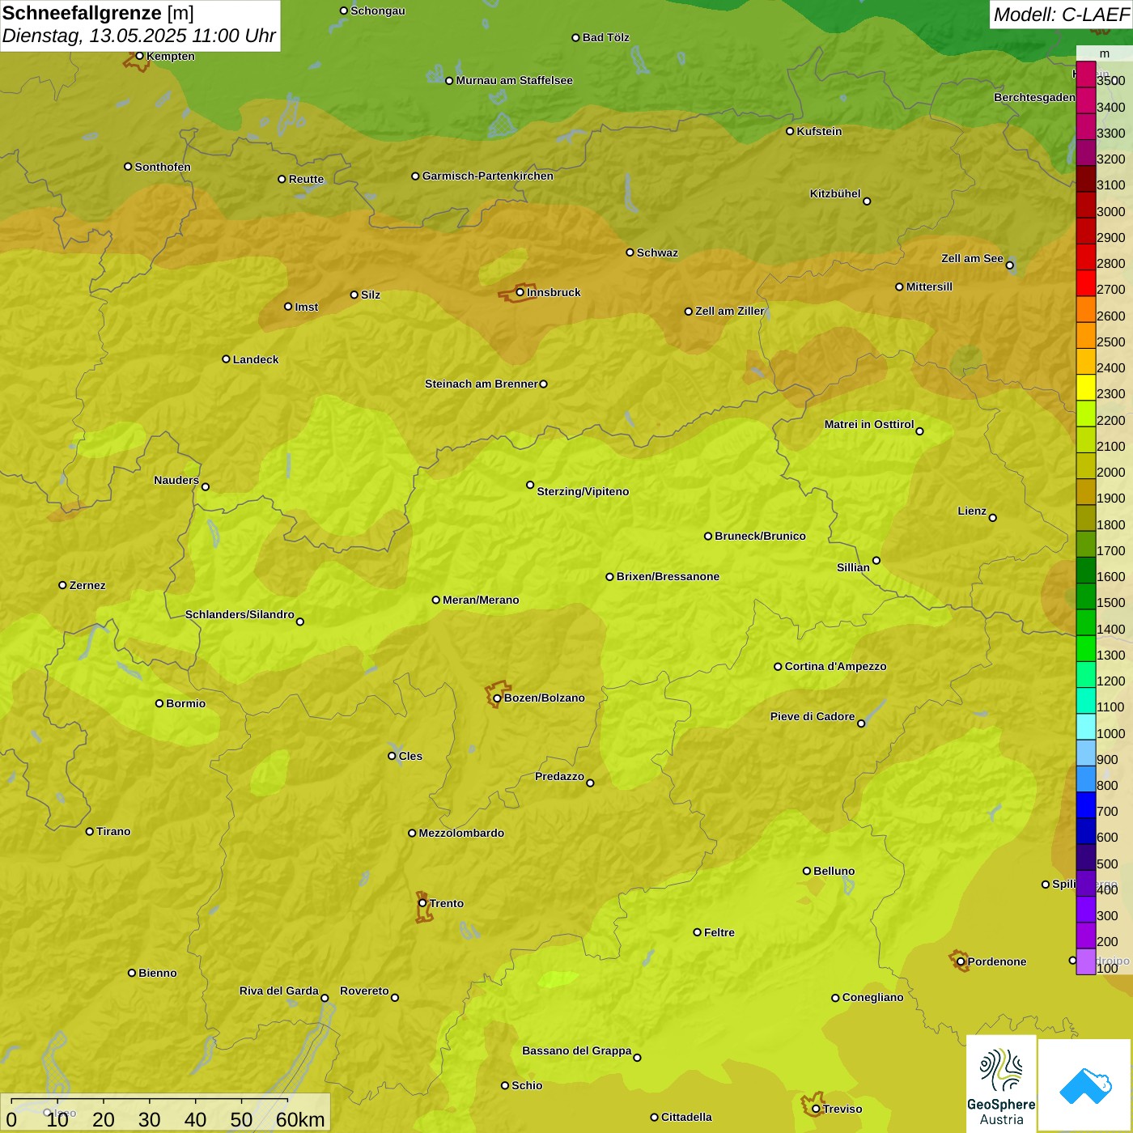The height and width of the screenshot is (1133, 1133).
Task: Select the Schlanders/Silandro marker
Action: 300,622
